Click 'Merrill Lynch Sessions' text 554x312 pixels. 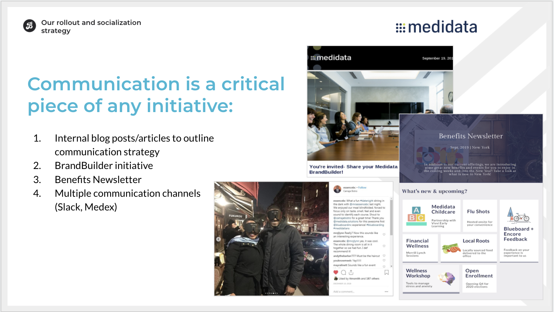(x=416, y=254)
